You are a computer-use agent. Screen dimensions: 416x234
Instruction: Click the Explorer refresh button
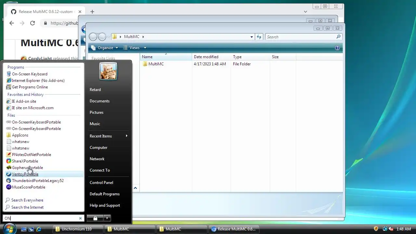pyautogui.click(x=259, y=37)
